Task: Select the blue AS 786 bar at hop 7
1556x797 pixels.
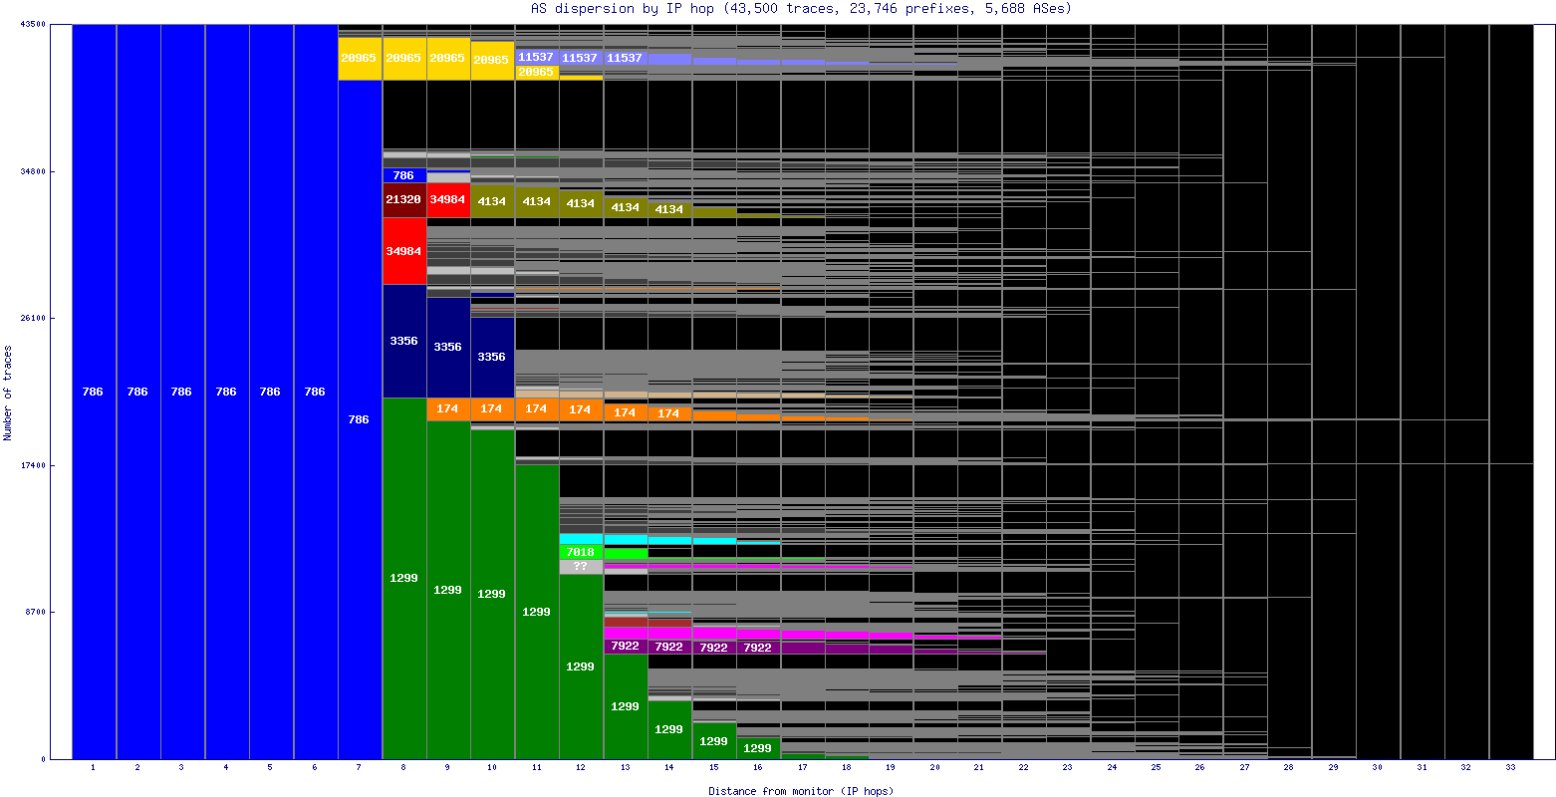Action: 360,419
